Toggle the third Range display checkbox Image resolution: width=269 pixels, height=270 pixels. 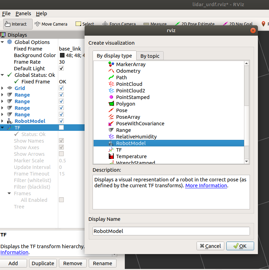(61, 108)
